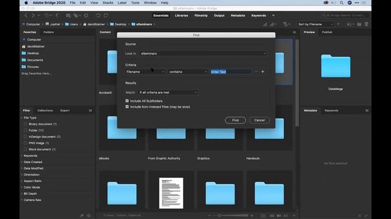This screenshot has width=391, height=219.
Task: Open the Look in eSeminars dropdown
Action: tap(203, 54)
